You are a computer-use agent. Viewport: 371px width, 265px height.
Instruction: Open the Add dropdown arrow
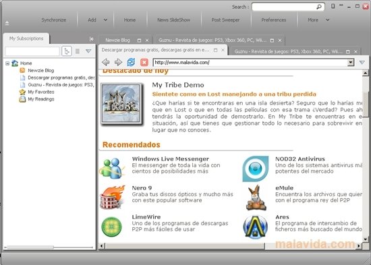click(105, 20)
